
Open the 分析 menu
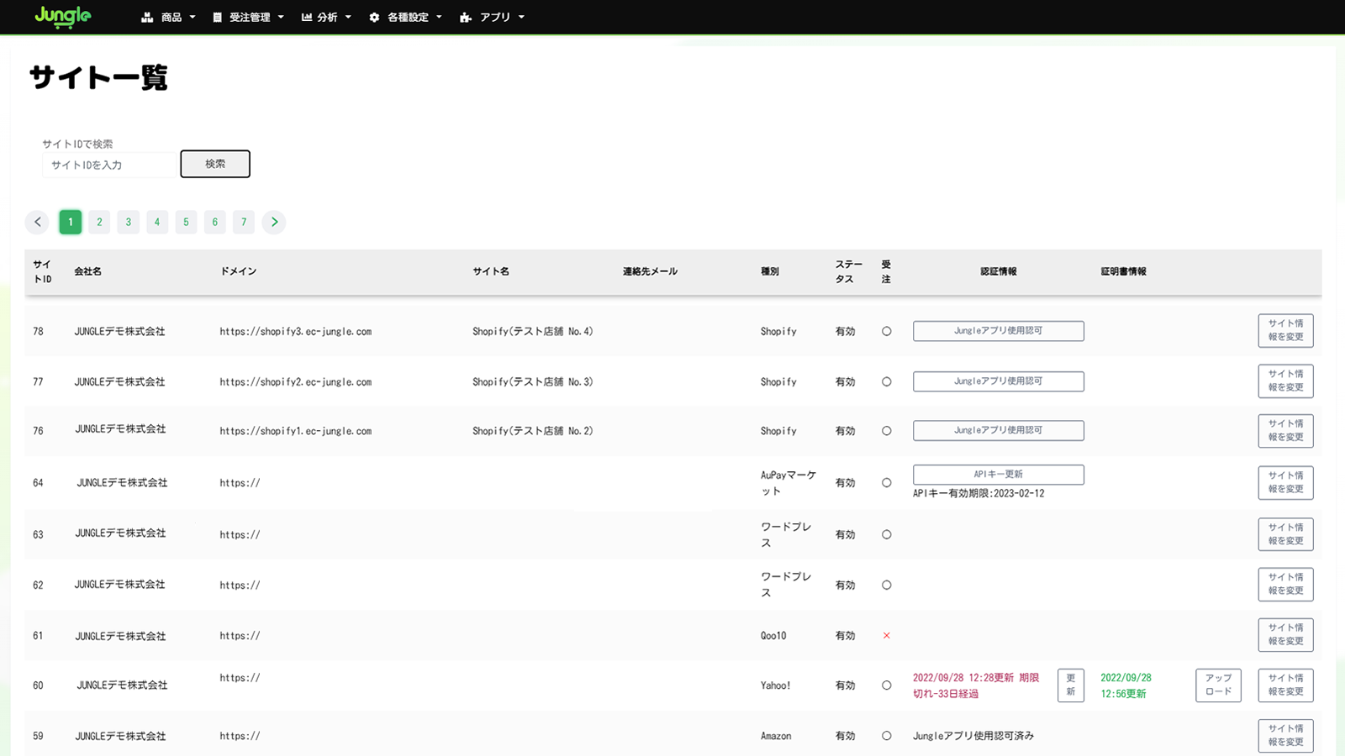(327, 17)
